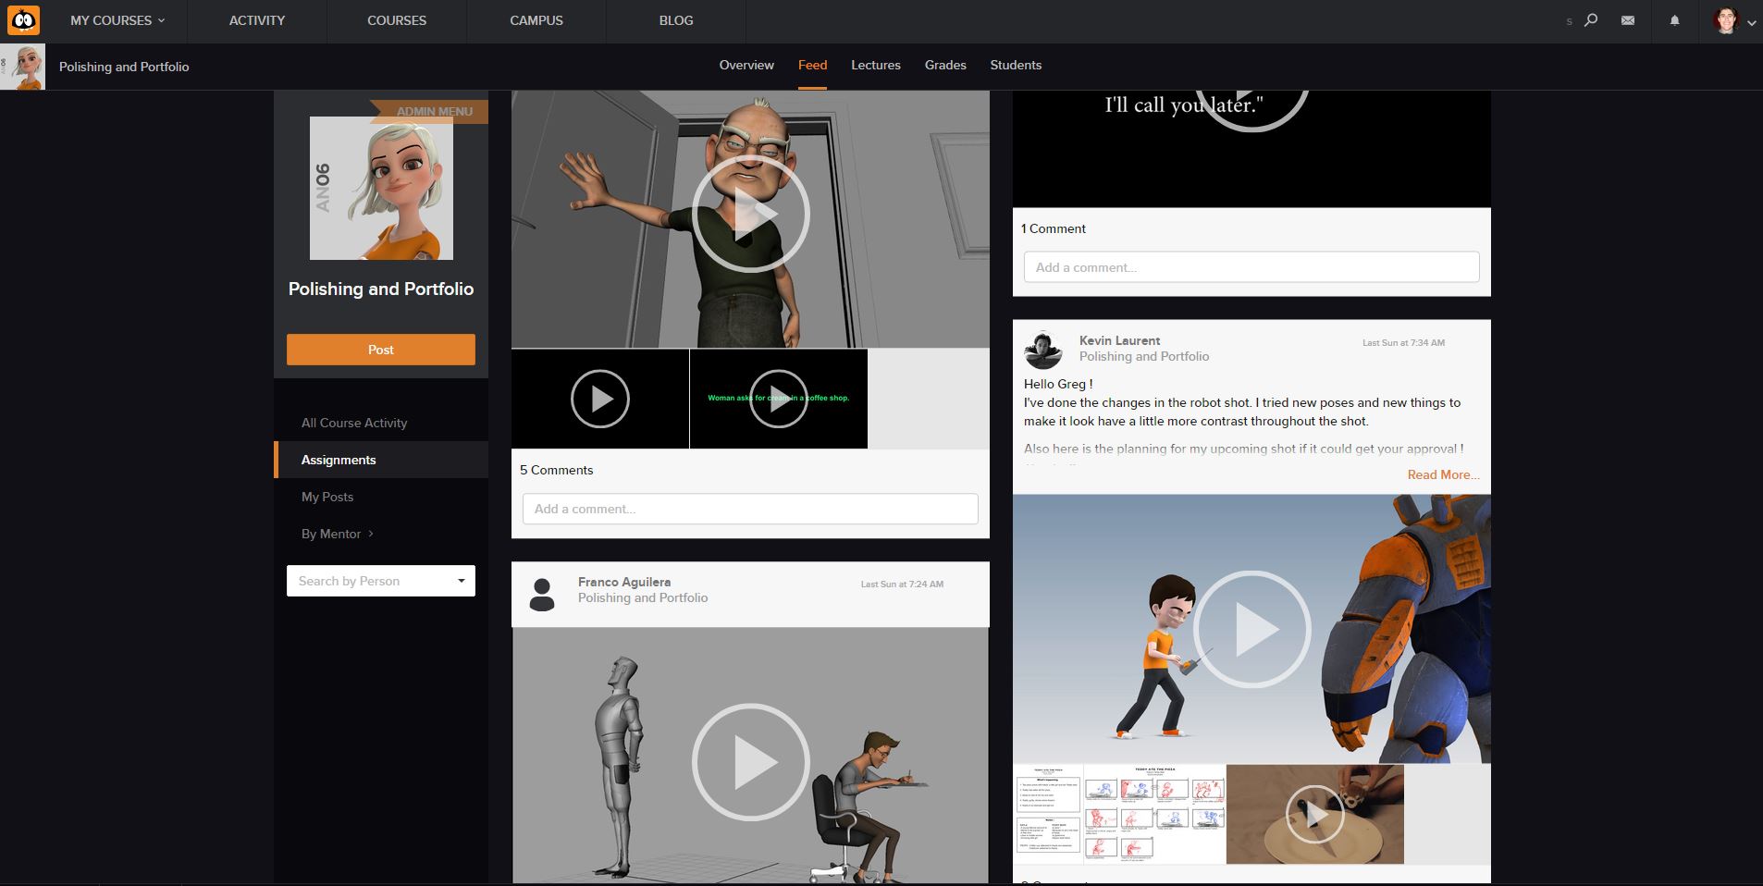Viewport: 1763px width, 886px height.
Task: Open the Admin Menu ribbon
Action: click(434, 111)
